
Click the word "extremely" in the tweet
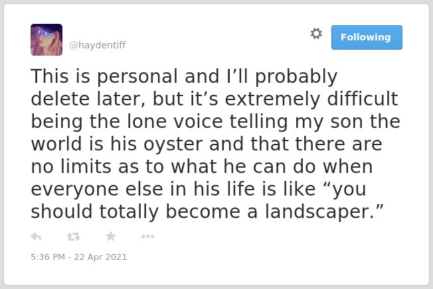(272, 99)
